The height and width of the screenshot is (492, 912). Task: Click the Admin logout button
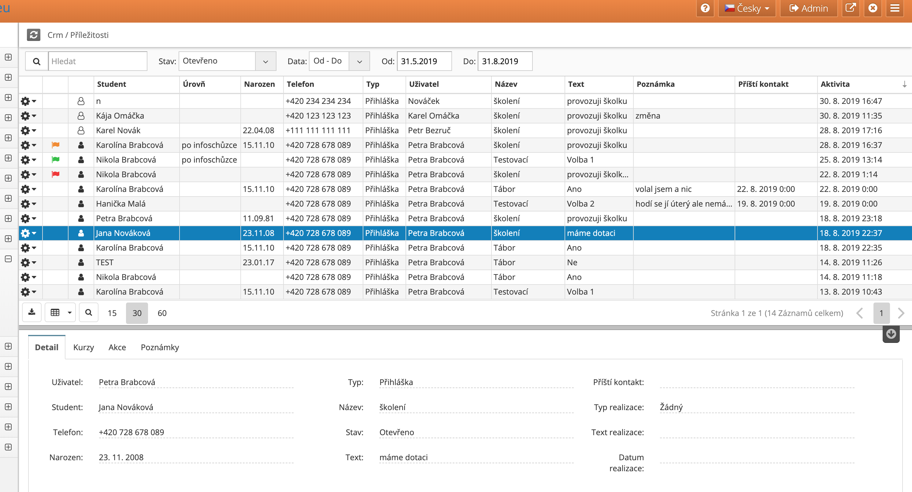(809, 8)
